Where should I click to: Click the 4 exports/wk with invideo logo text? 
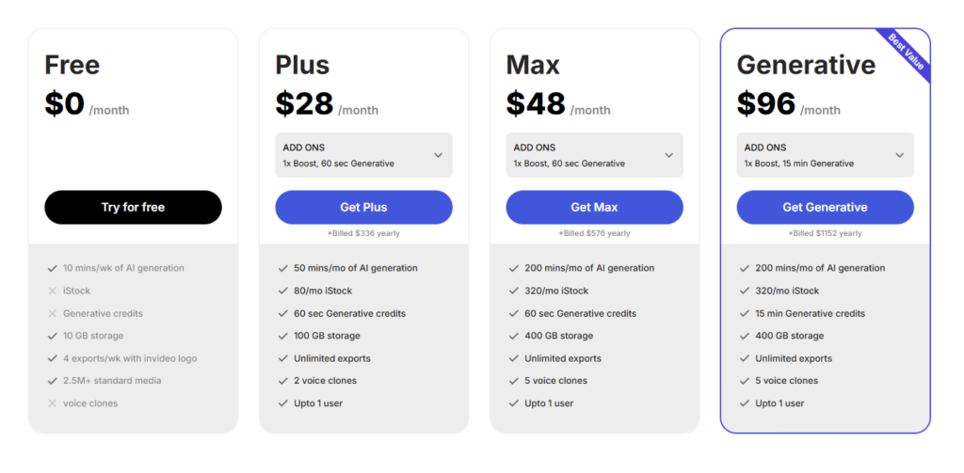[130, 358]
